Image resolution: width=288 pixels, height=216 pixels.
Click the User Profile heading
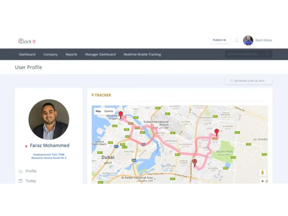coord(28,67)
